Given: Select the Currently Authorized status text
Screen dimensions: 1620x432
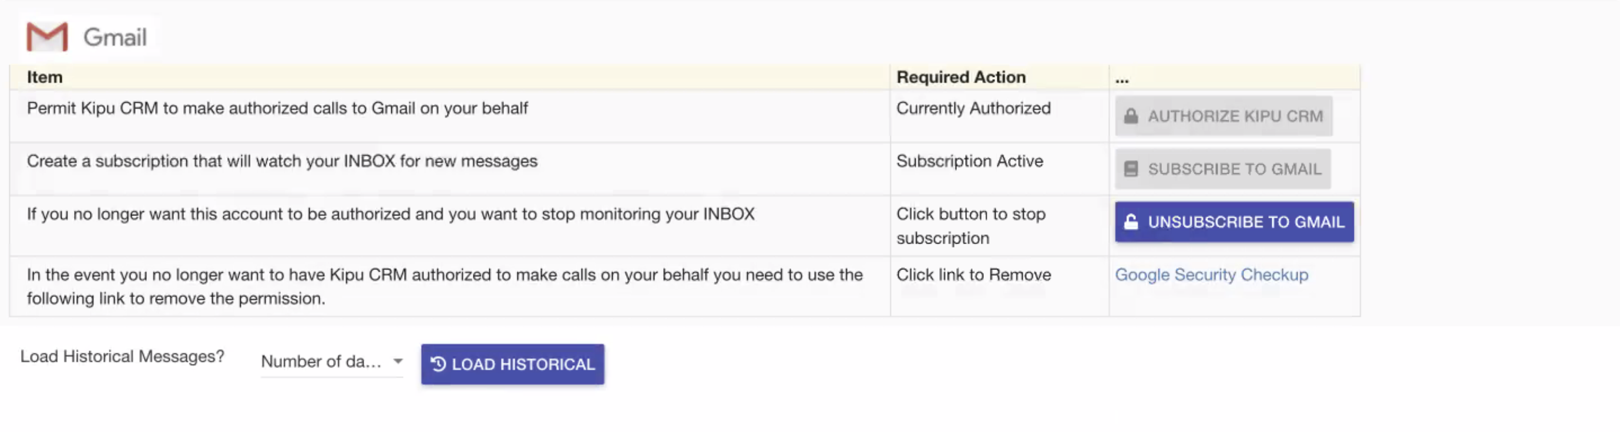Looking at the screenshot, I should click(973, 108).
